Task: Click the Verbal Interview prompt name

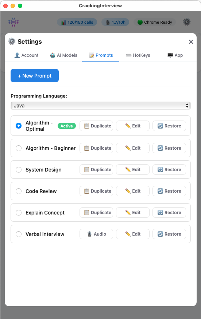Action: pos(45,234)
